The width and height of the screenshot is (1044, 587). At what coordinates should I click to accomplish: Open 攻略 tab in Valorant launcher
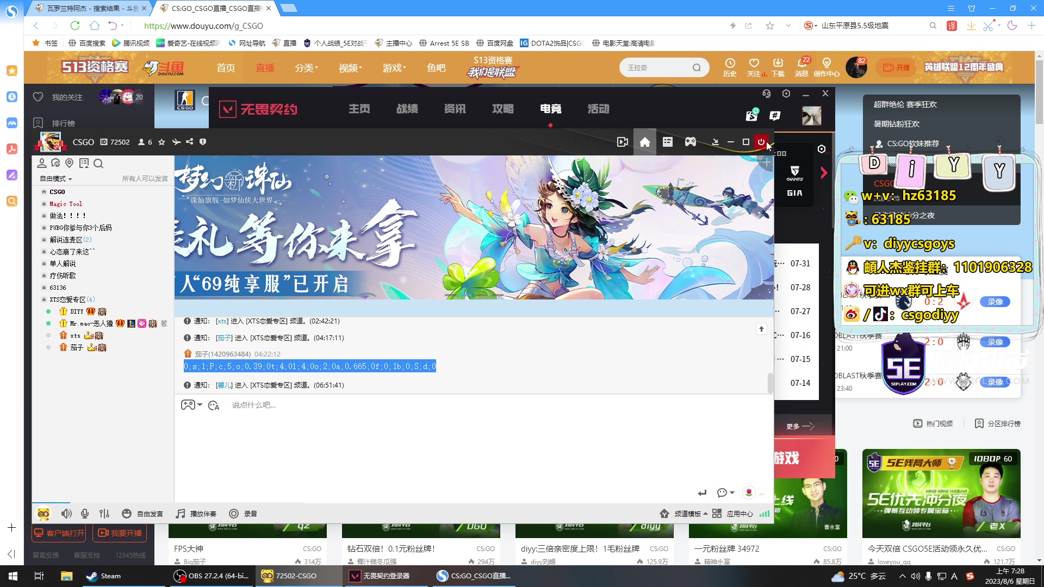pyautogui.click(x=503, y=109)
